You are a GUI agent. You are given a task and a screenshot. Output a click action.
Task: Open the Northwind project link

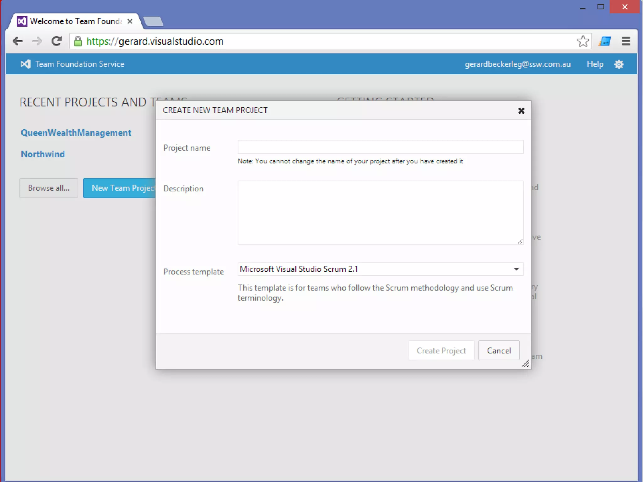coord(43,154)
